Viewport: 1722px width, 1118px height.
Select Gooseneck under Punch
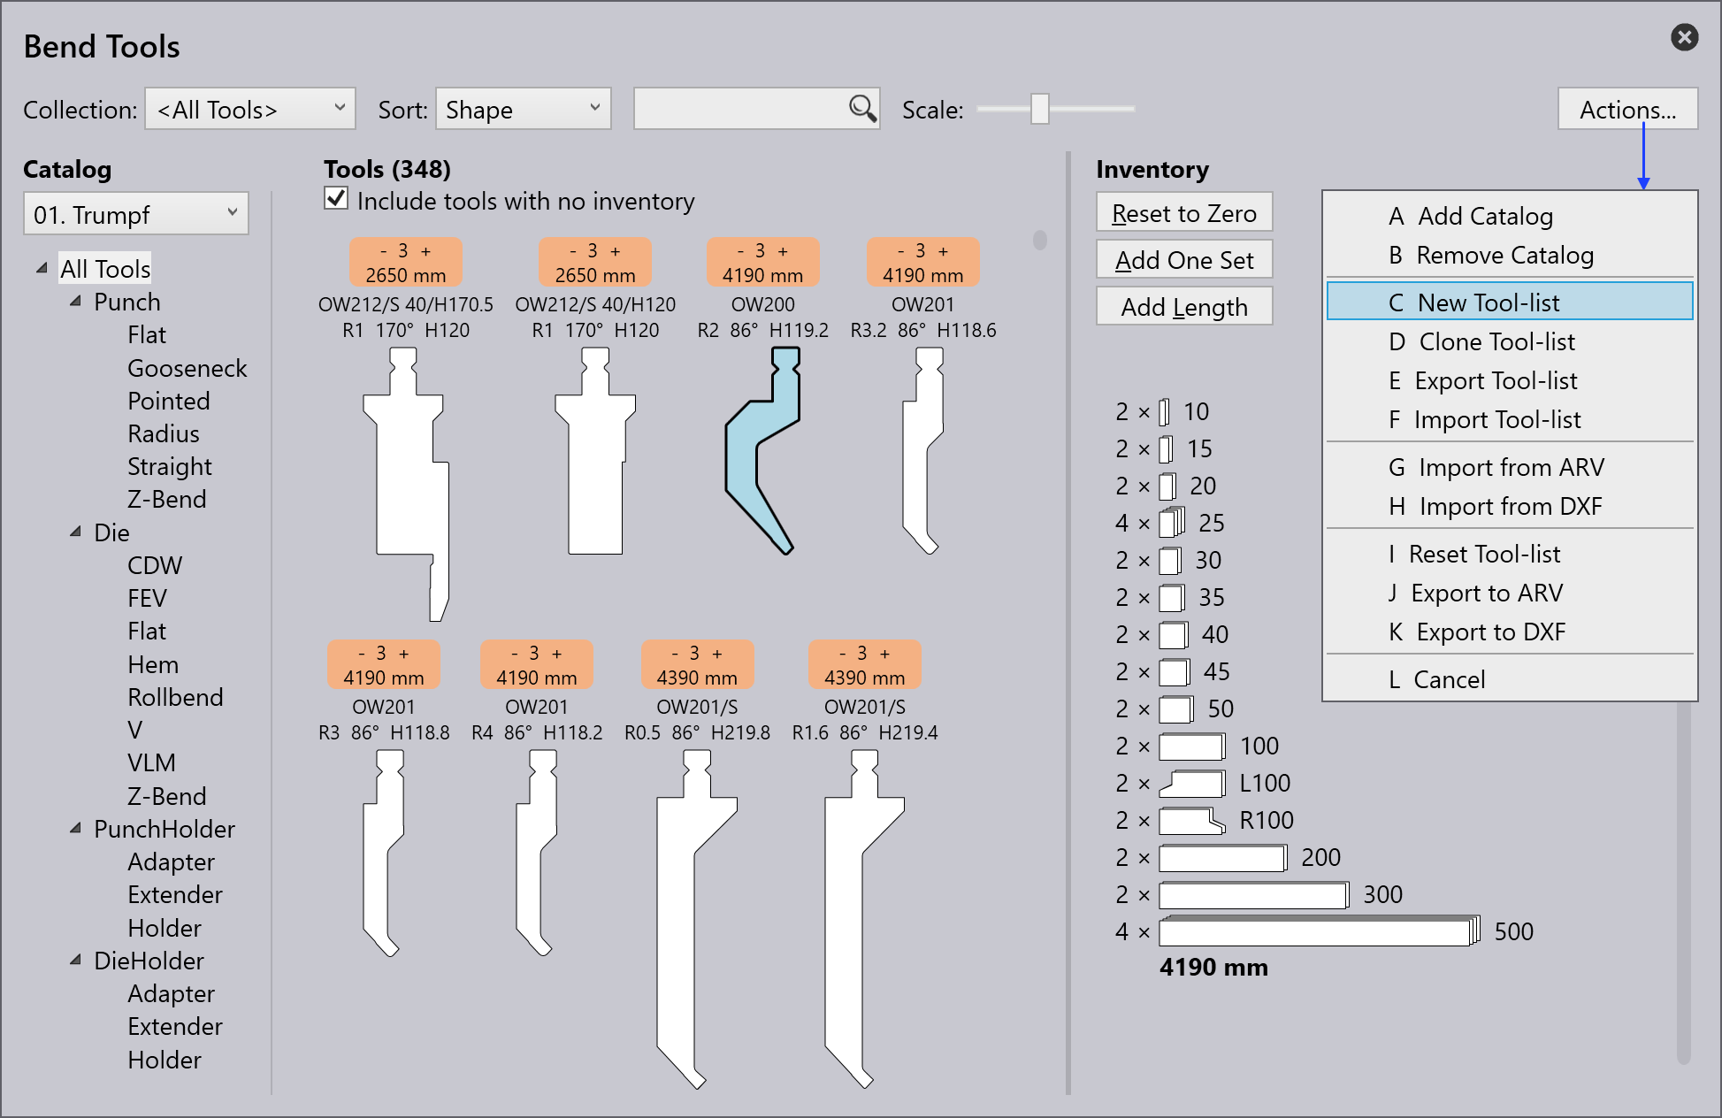pos(188,368)
